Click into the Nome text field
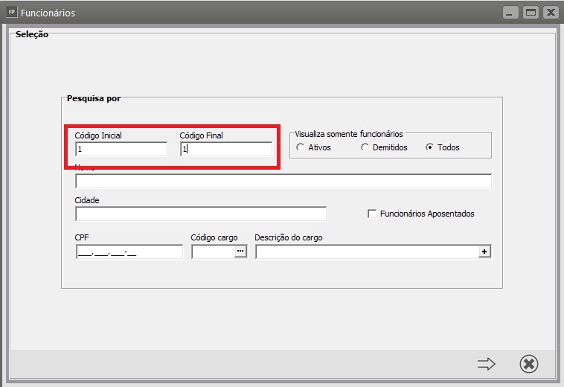564x387 pixels. 283,181
